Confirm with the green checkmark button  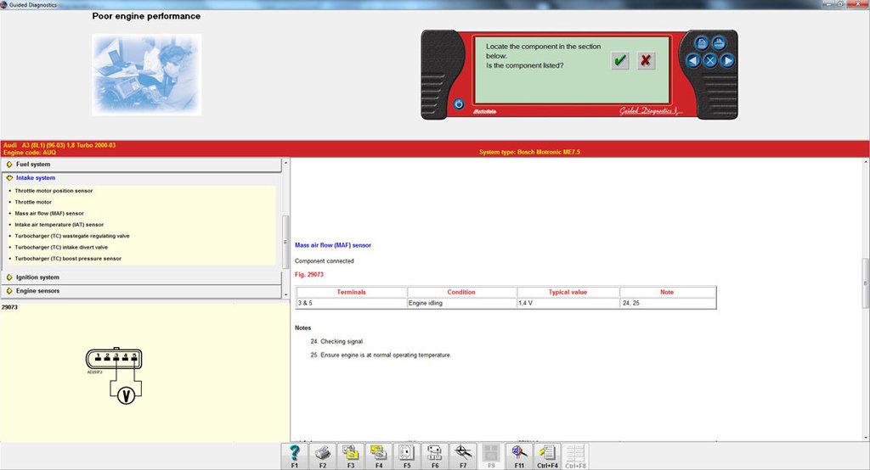tap(620, 60)
